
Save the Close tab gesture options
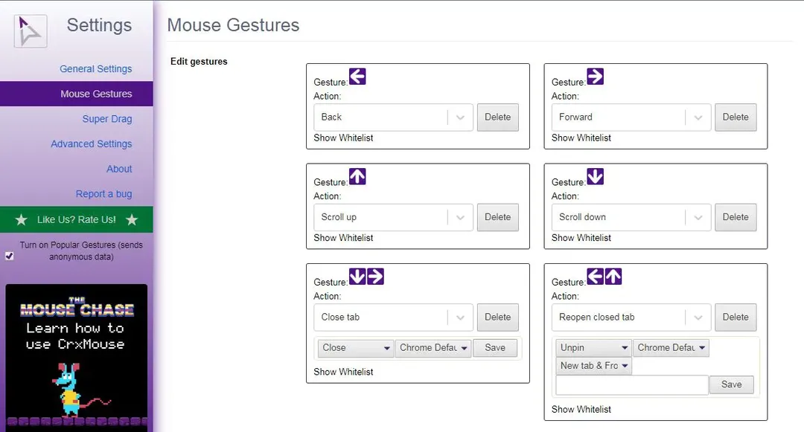[494, 348]
